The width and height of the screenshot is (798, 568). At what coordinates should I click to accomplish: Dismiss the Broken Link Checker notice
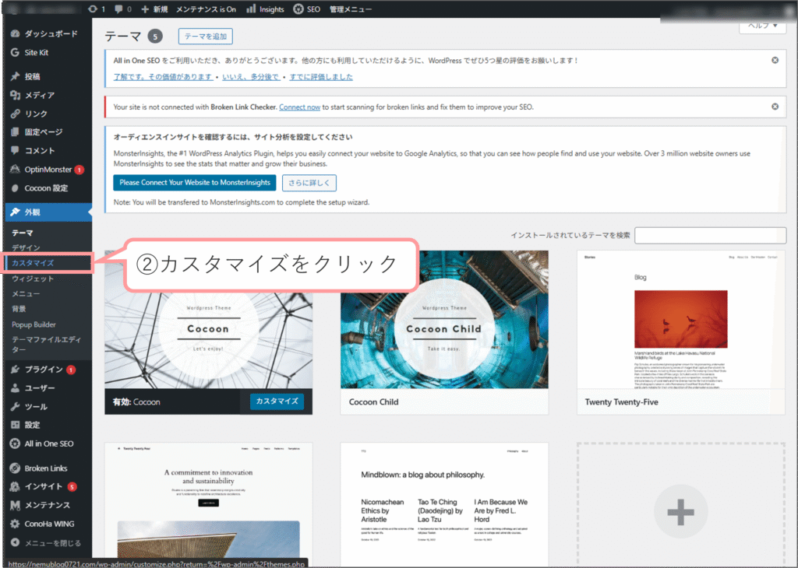775,107
